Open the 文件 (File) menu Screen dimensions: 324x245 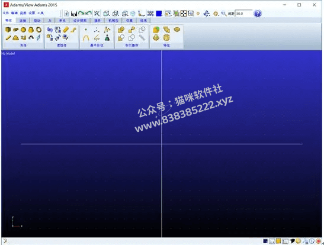pyautogui.click(x=5, y=13)
